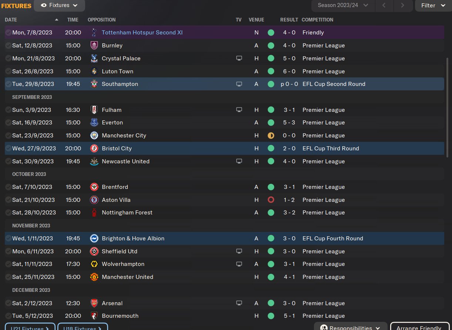
Task: Go to the next season arrow
Action: (x=402, y=6)
